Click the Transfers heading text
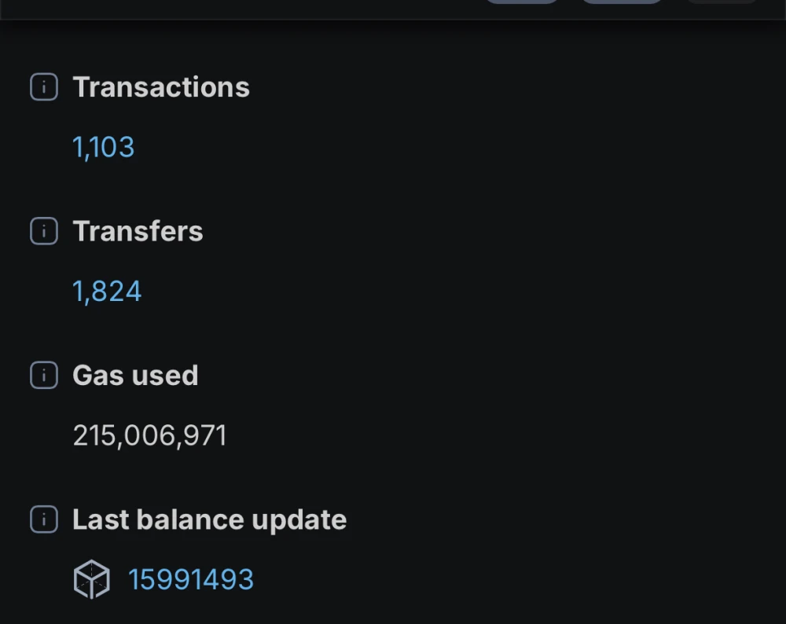Viewport: 786px width, 624px height. click(x=138, y=232)
